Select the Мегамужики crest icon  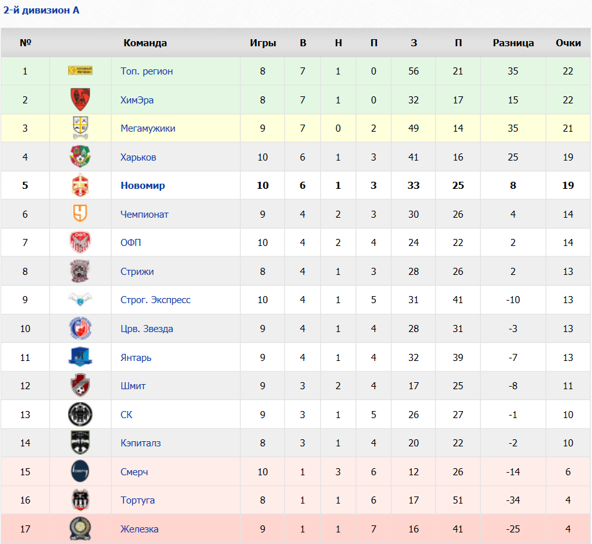tap(80, 128)
